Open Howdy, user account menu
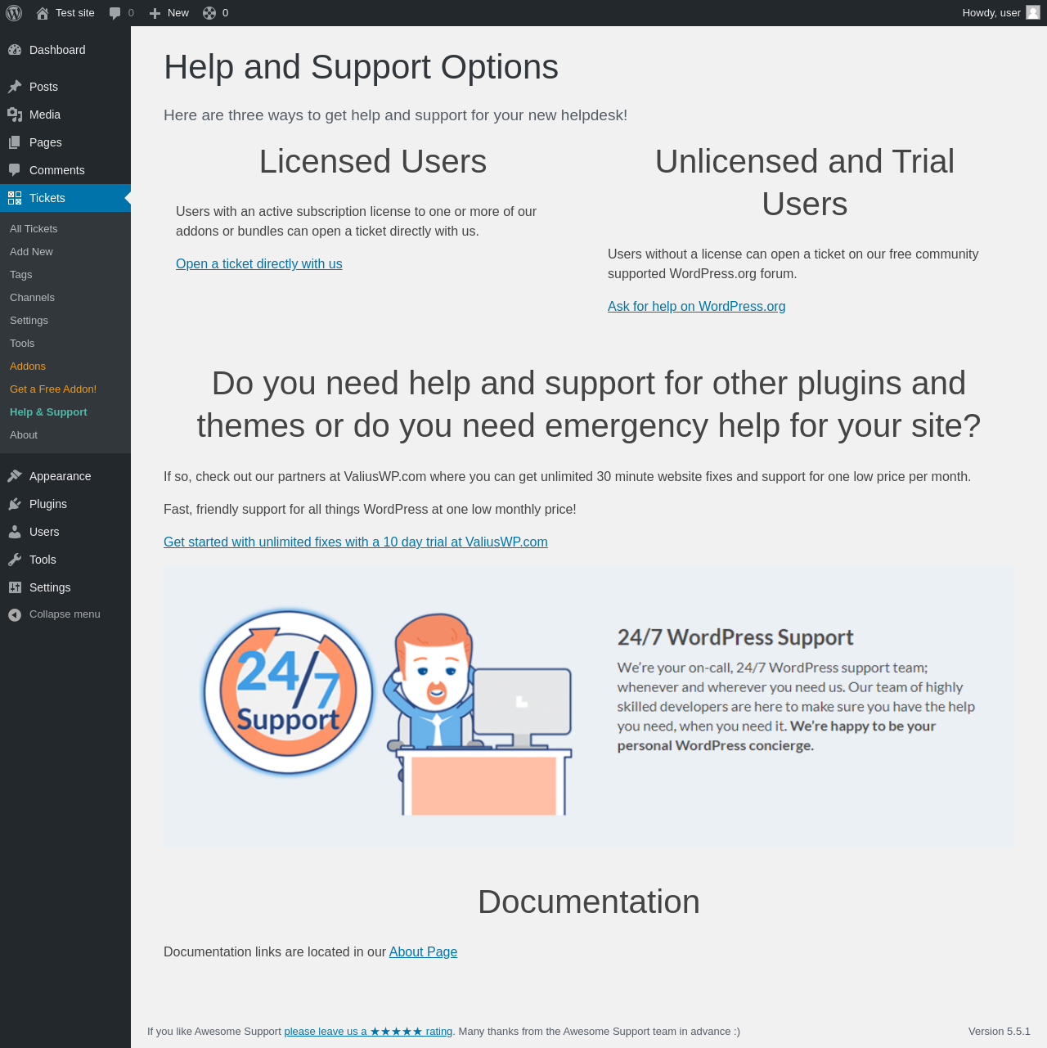 pyautogui.click(x=1000, y=13)
